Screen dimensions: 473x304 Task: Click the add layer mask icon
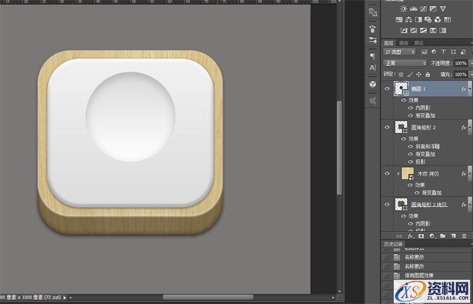point(422,236)
